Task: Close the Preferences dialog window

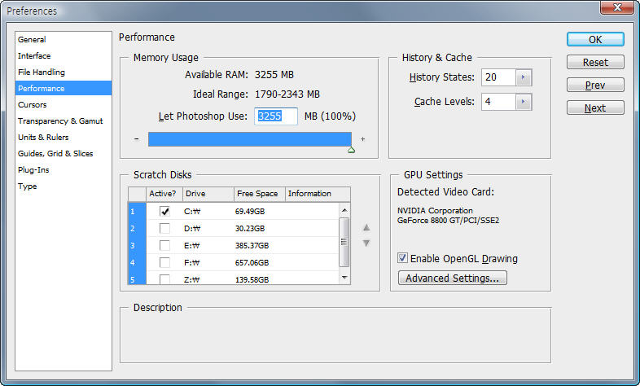Action: 617,9
